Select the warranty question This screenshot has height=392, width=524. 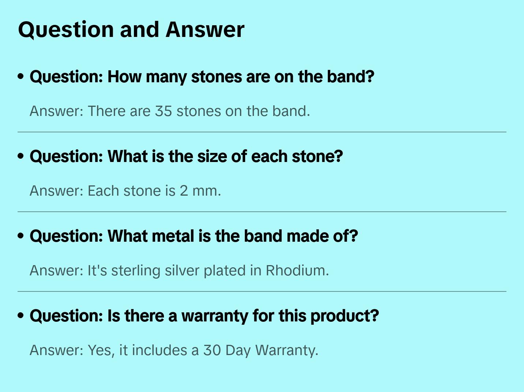(x=204, y=316)
